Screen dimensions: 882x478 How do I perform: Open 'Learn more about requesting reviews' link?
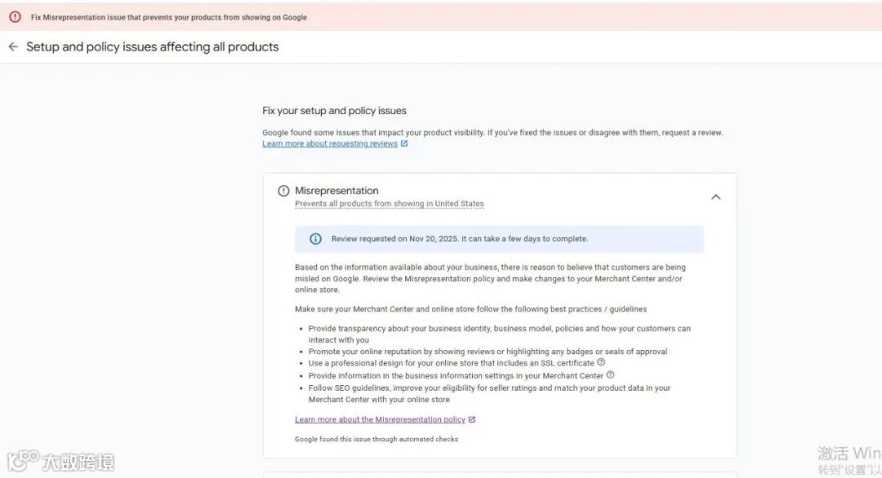pyautogui.click(x=330, y=144)
